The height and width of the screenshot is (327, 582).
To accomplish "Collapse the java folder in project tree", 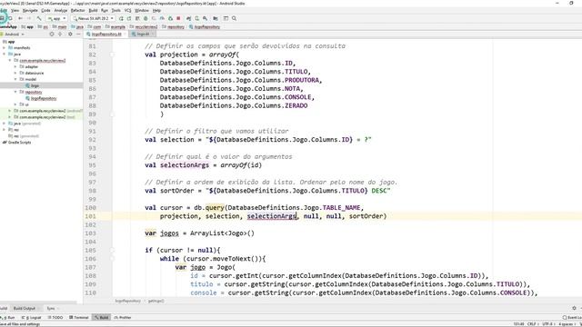I will coord(4,54).
